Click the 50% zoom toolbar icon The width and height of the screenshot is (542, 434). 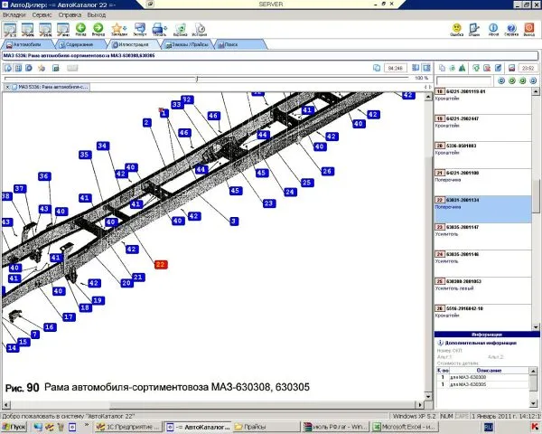coord(28,30)
